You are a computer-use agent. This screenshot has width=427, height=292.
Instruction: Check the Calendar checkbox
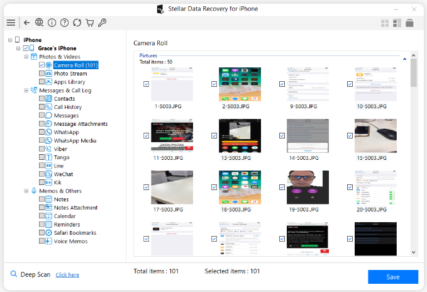click(x=42, y=216)
